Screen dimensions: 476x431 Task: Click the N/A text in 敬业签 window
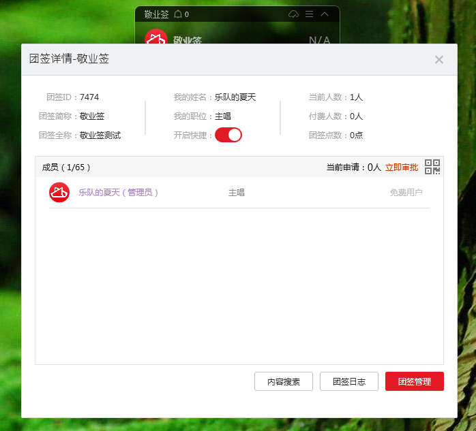tap(319, 40)
